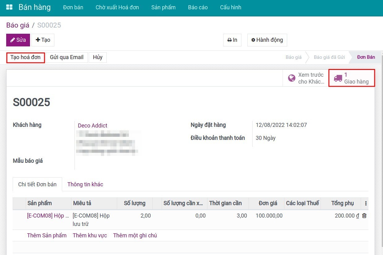This screenshot has height=255, width=383.
Task: Sort by Đơn giá column header
Action: 266,203
